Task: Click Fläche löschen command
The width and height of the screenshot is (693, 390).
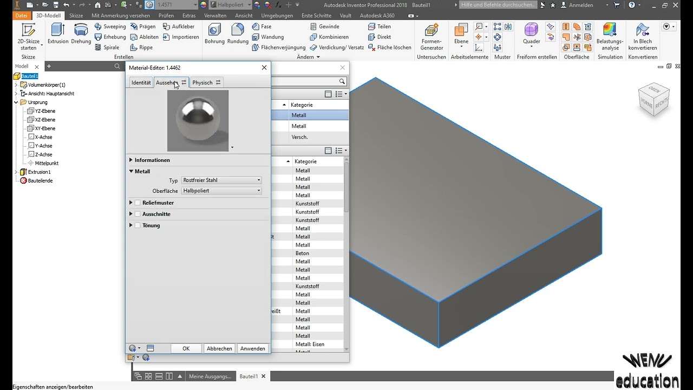Action: [x=390, y=48]
